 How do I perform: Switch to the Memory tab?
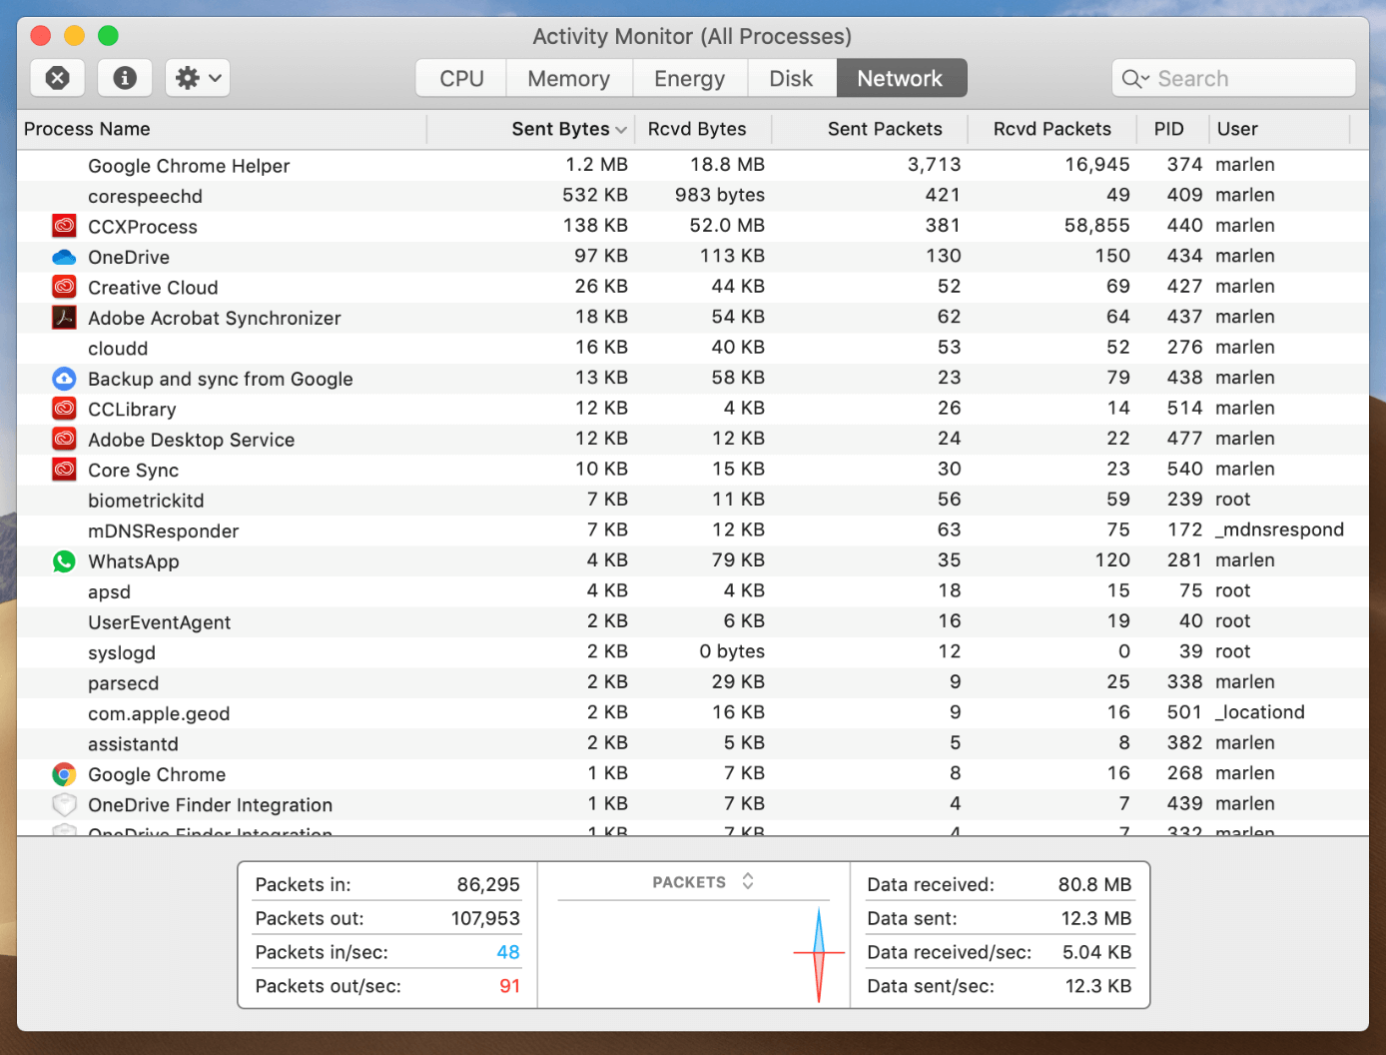tap(568, 77)
